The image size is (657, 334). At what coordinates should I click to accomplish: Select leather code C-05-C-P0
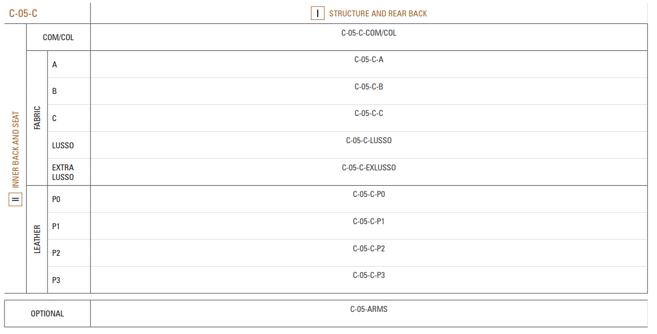tap(369, 194)
